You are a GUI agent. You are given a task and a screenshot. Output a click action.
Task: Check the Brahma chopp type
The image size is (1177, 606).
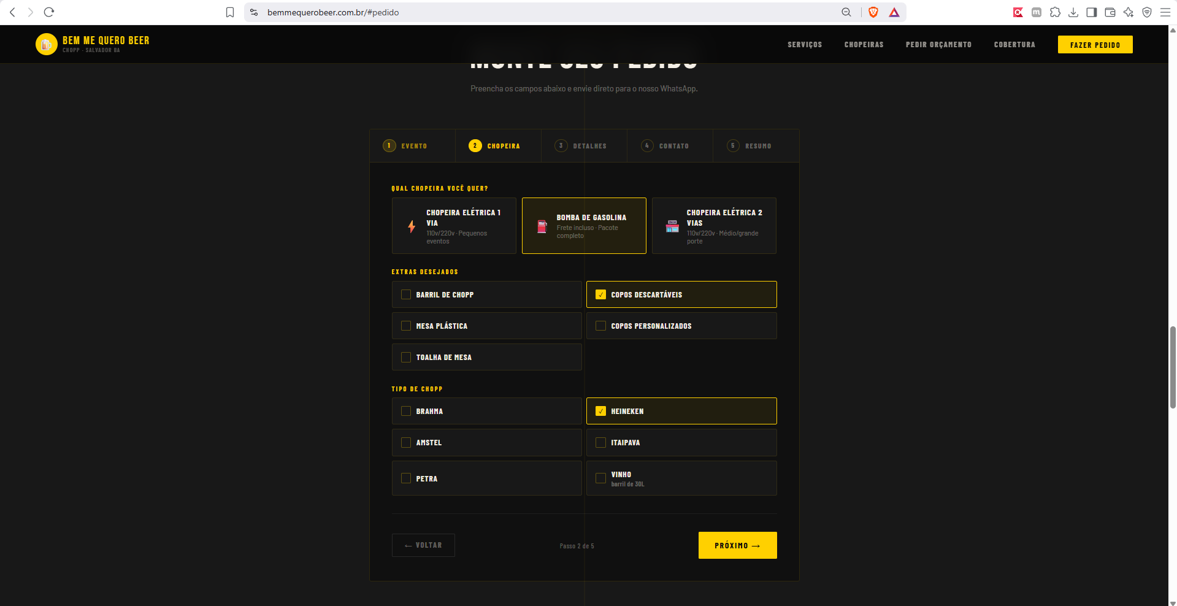pos(486,411)
